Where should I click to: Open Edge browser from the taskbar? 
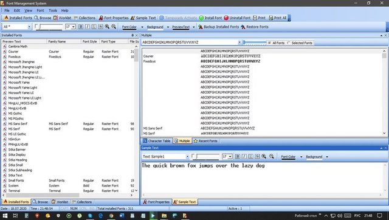click(x=101, y=216)
